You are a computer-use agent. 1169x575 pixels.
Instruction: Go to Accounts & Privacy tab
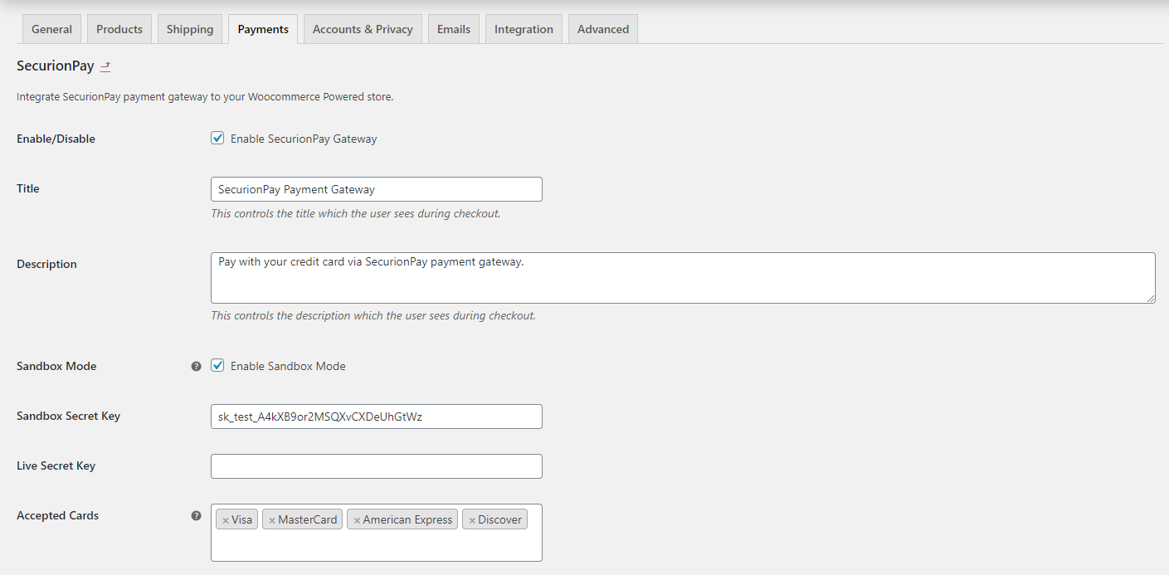click(363, 29)
